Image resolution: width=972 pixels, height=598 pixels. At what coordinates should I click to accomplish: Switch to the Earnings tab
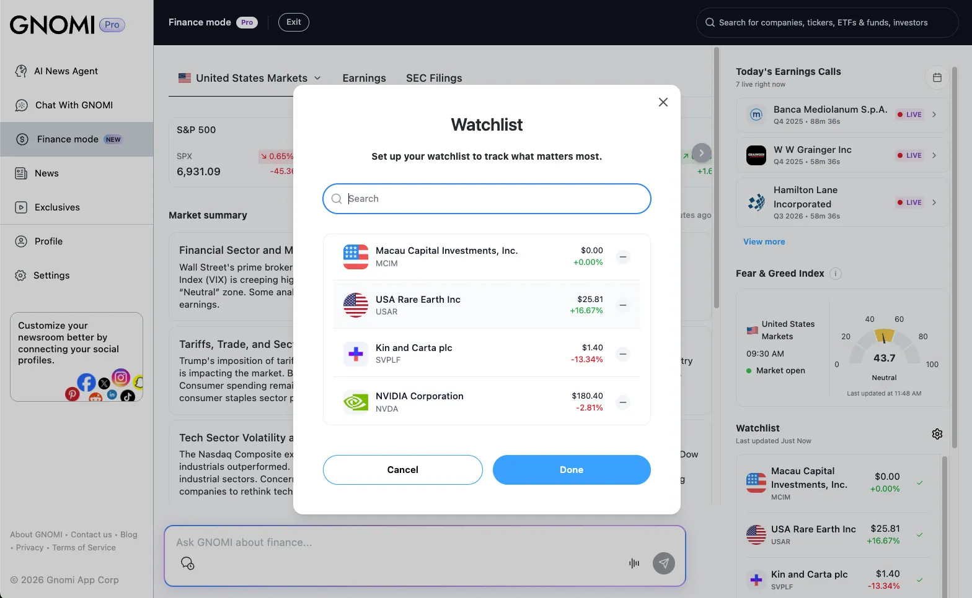(x=365, y=78)
